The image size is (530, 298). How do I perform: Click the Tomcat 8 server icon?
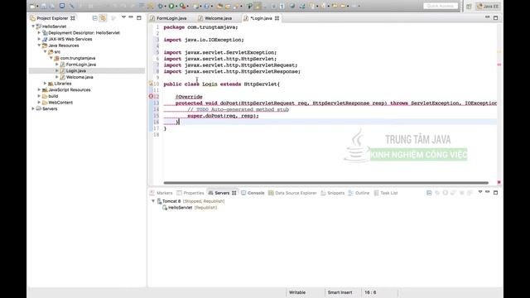[x=159, y=201]
